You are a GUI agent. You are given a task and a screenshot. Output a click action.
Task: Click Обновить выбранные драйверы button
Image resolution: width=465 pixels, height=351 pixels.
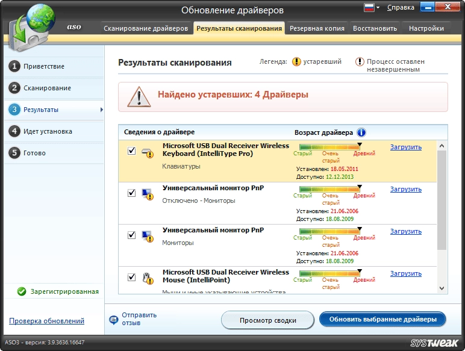point(382,319)
